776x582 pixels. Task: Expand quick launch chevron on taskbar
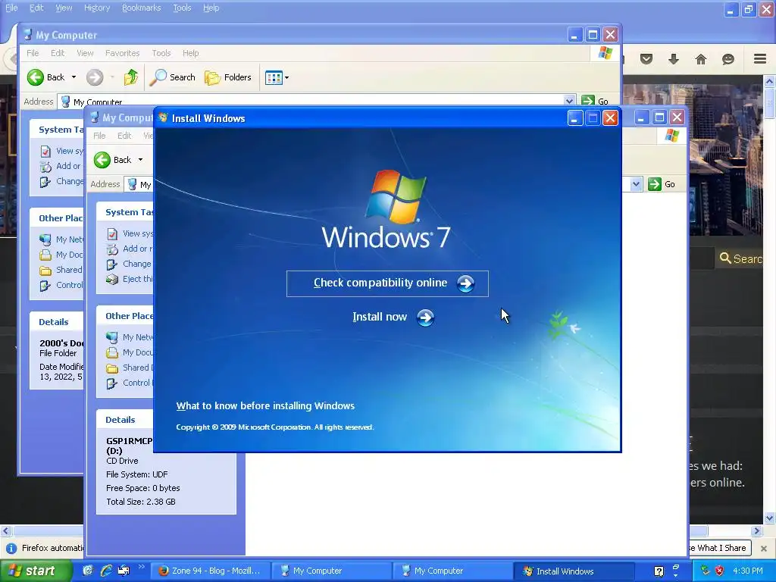click(142, 567)
